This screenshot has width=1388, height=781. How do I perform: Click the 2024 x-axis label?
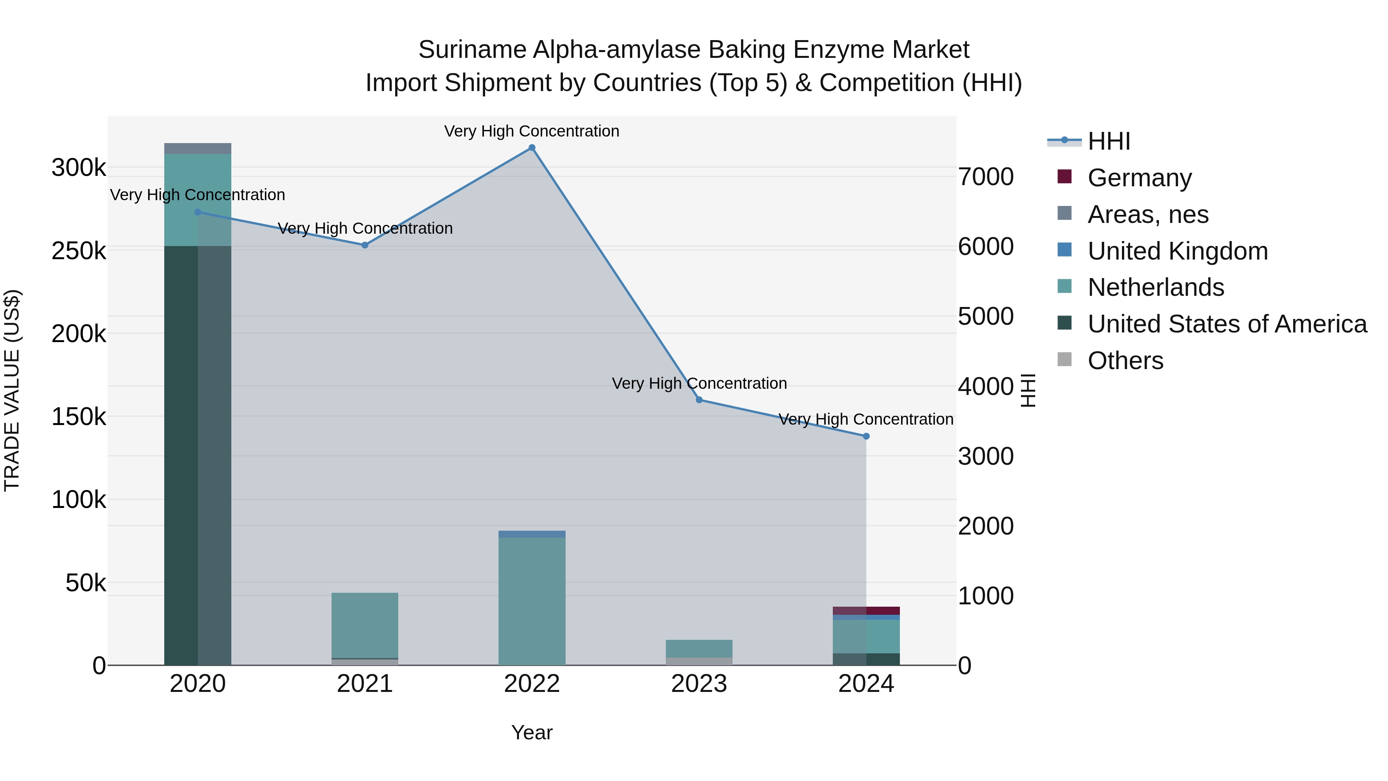pyautogui.click(x=866, y=684)
